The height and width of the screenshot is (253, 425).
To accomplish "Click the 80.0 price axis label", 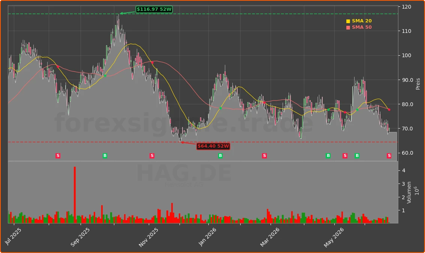I will pos(408,104).
